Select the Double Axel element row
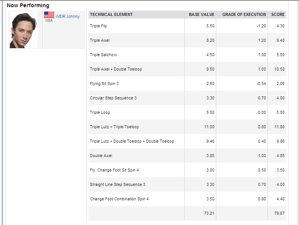 [x=187, y=156]
